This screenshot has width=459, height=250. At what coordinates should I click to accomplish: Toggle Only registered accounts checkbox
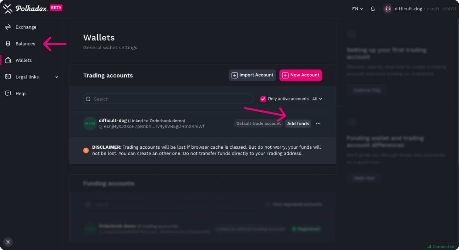268,205
